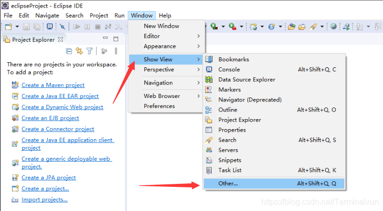Click the Suspend (pause) toolbar icon

pyautogui.click(x=87, y=26)
